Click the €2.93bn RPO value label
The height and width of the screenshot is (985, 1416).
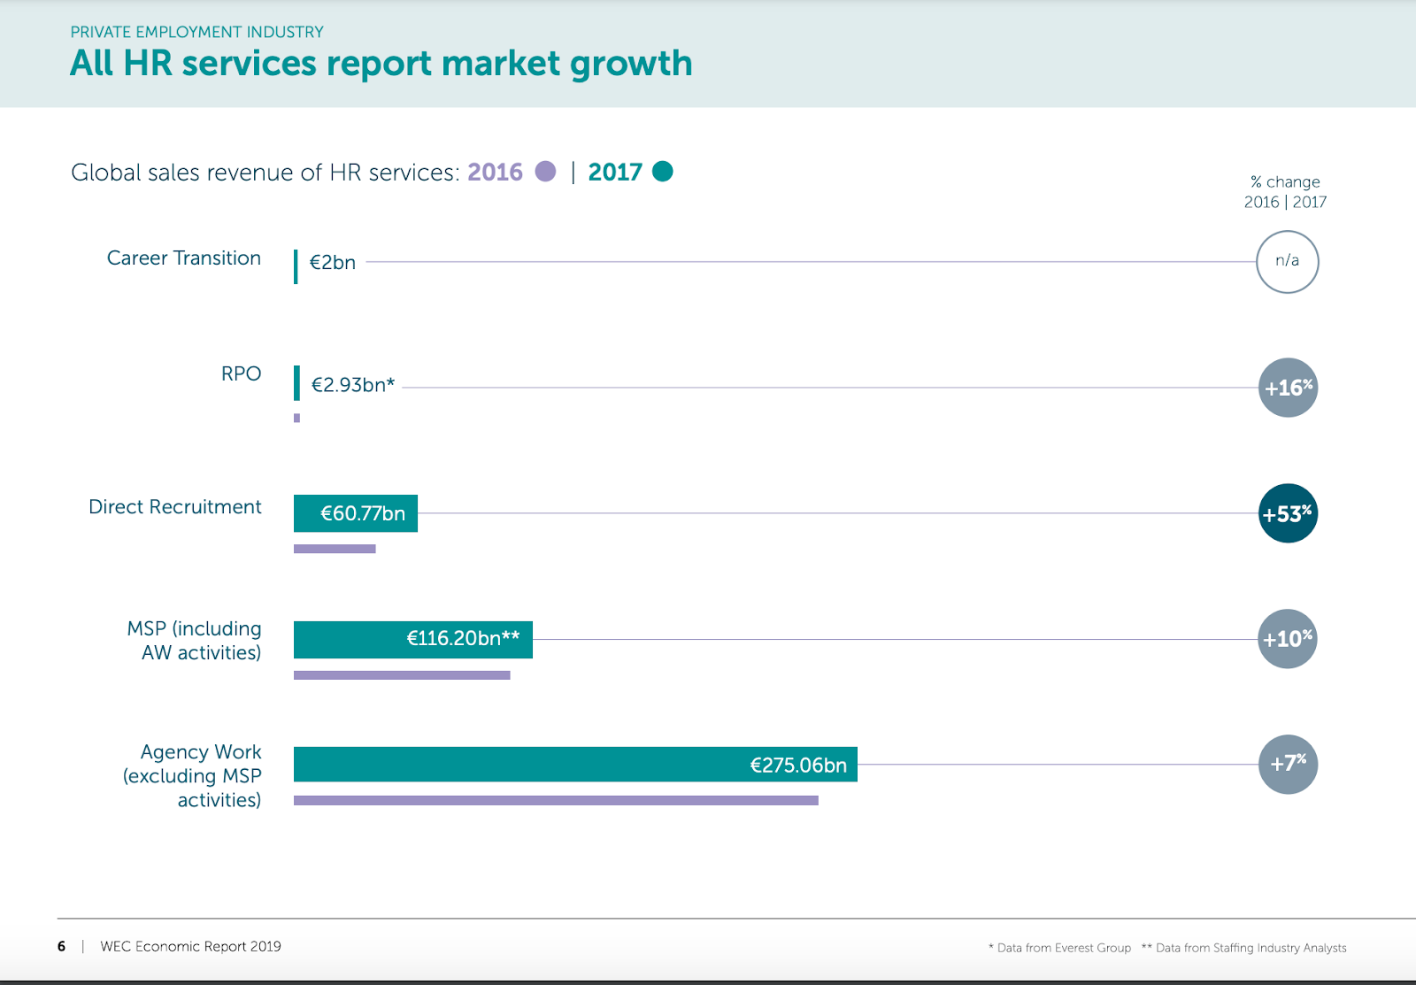[x=352, y=385]
